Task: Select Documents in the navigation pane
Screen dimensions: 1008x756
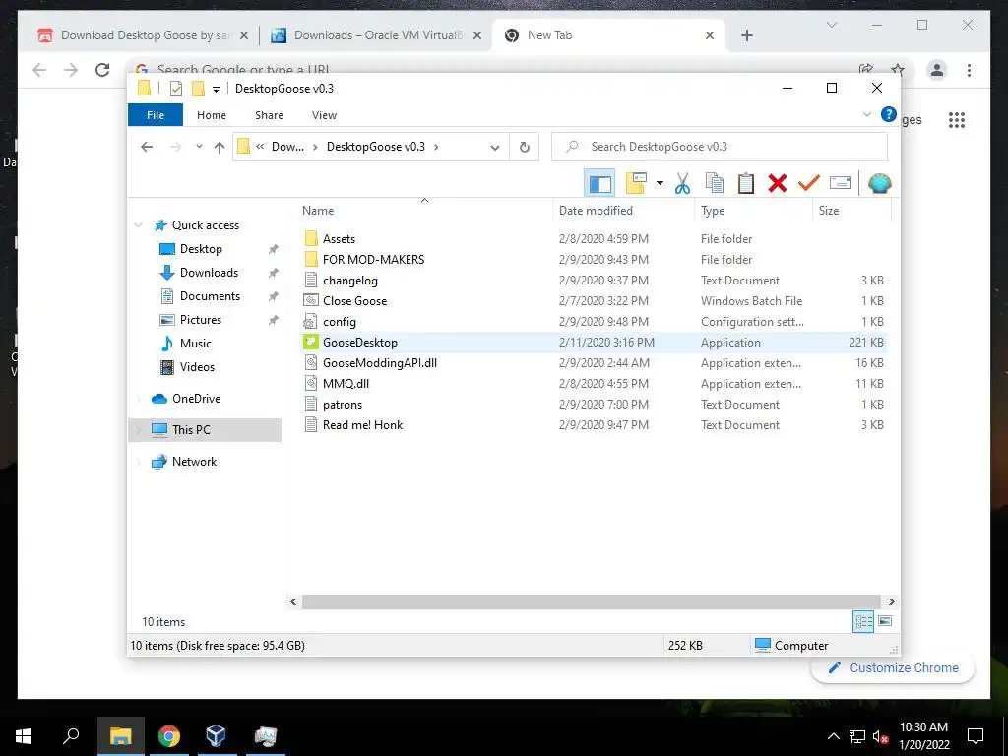Action: (210, 296)
